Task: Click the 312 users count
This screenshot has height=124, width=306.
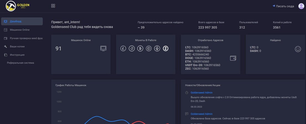Action: [x=242, y=28]
